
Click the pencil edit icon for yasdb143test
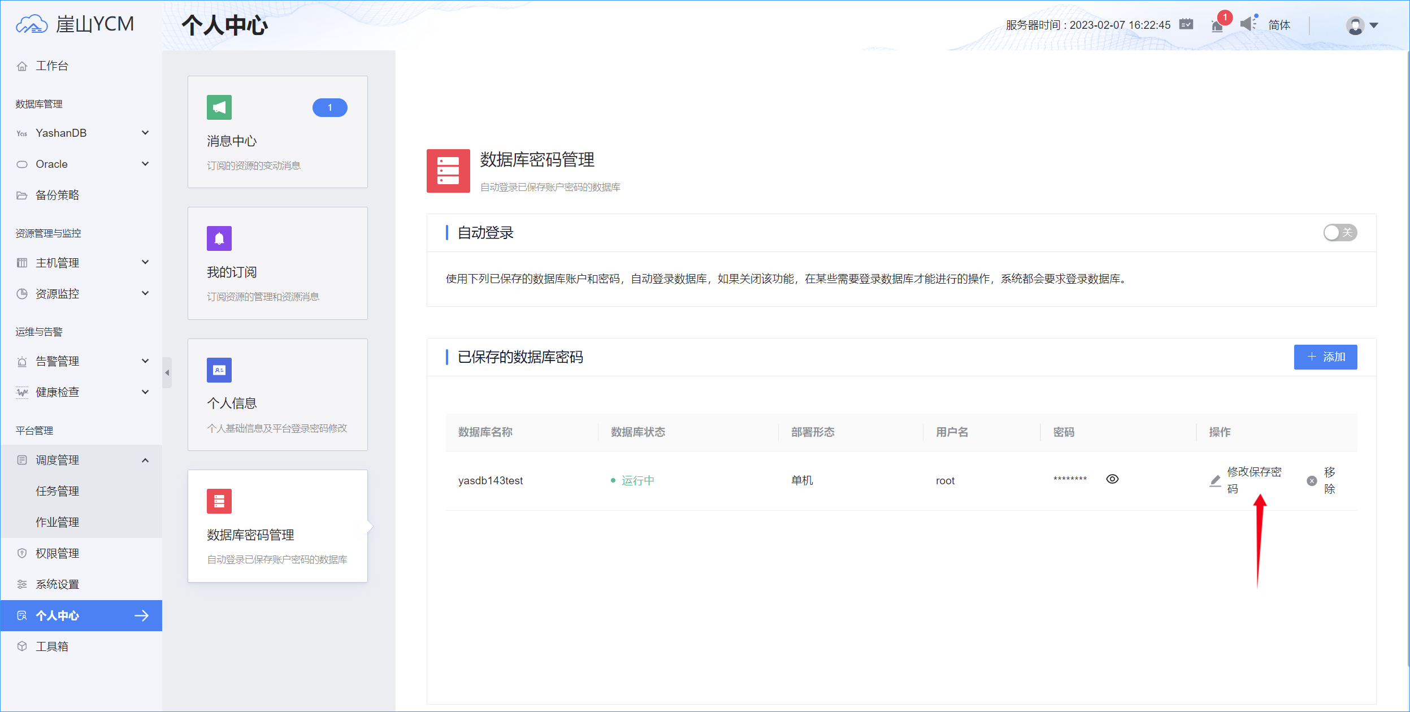pos(1214,481)
